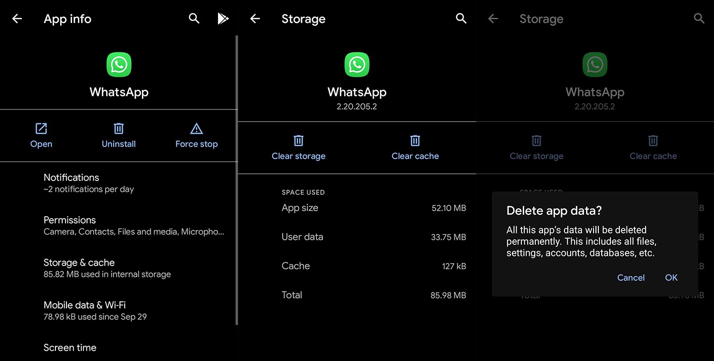Tap the Total 85.98 MB value
The width and height of the screenshot is (714, 361).
pos(448,295)
